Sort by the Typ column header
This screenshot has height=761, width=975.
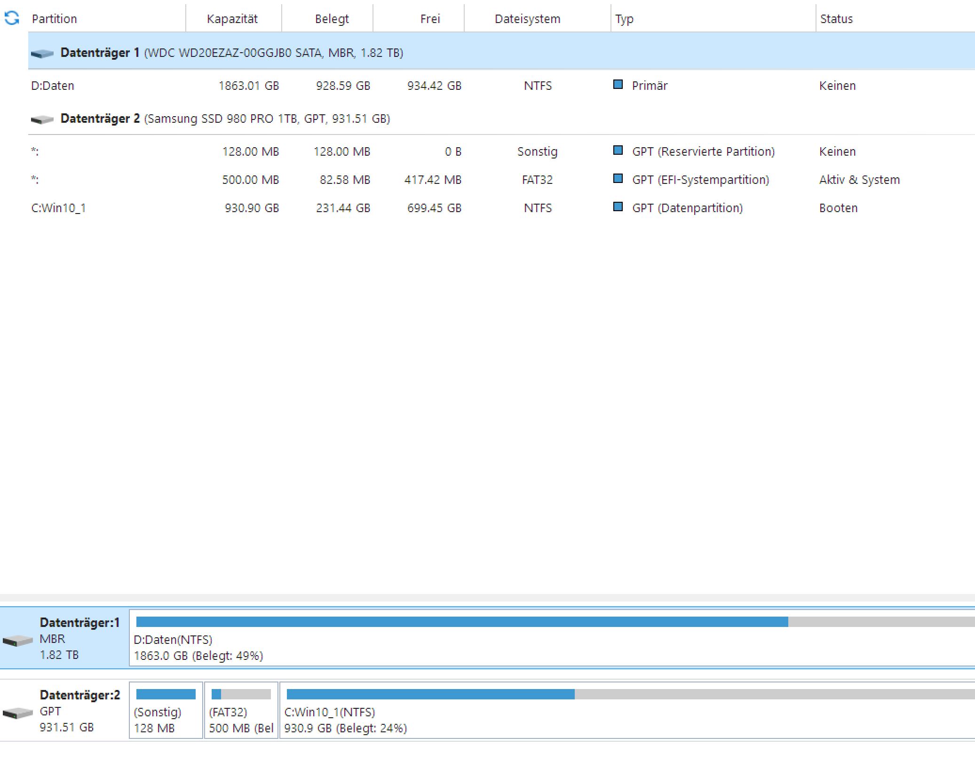point(713,19)
